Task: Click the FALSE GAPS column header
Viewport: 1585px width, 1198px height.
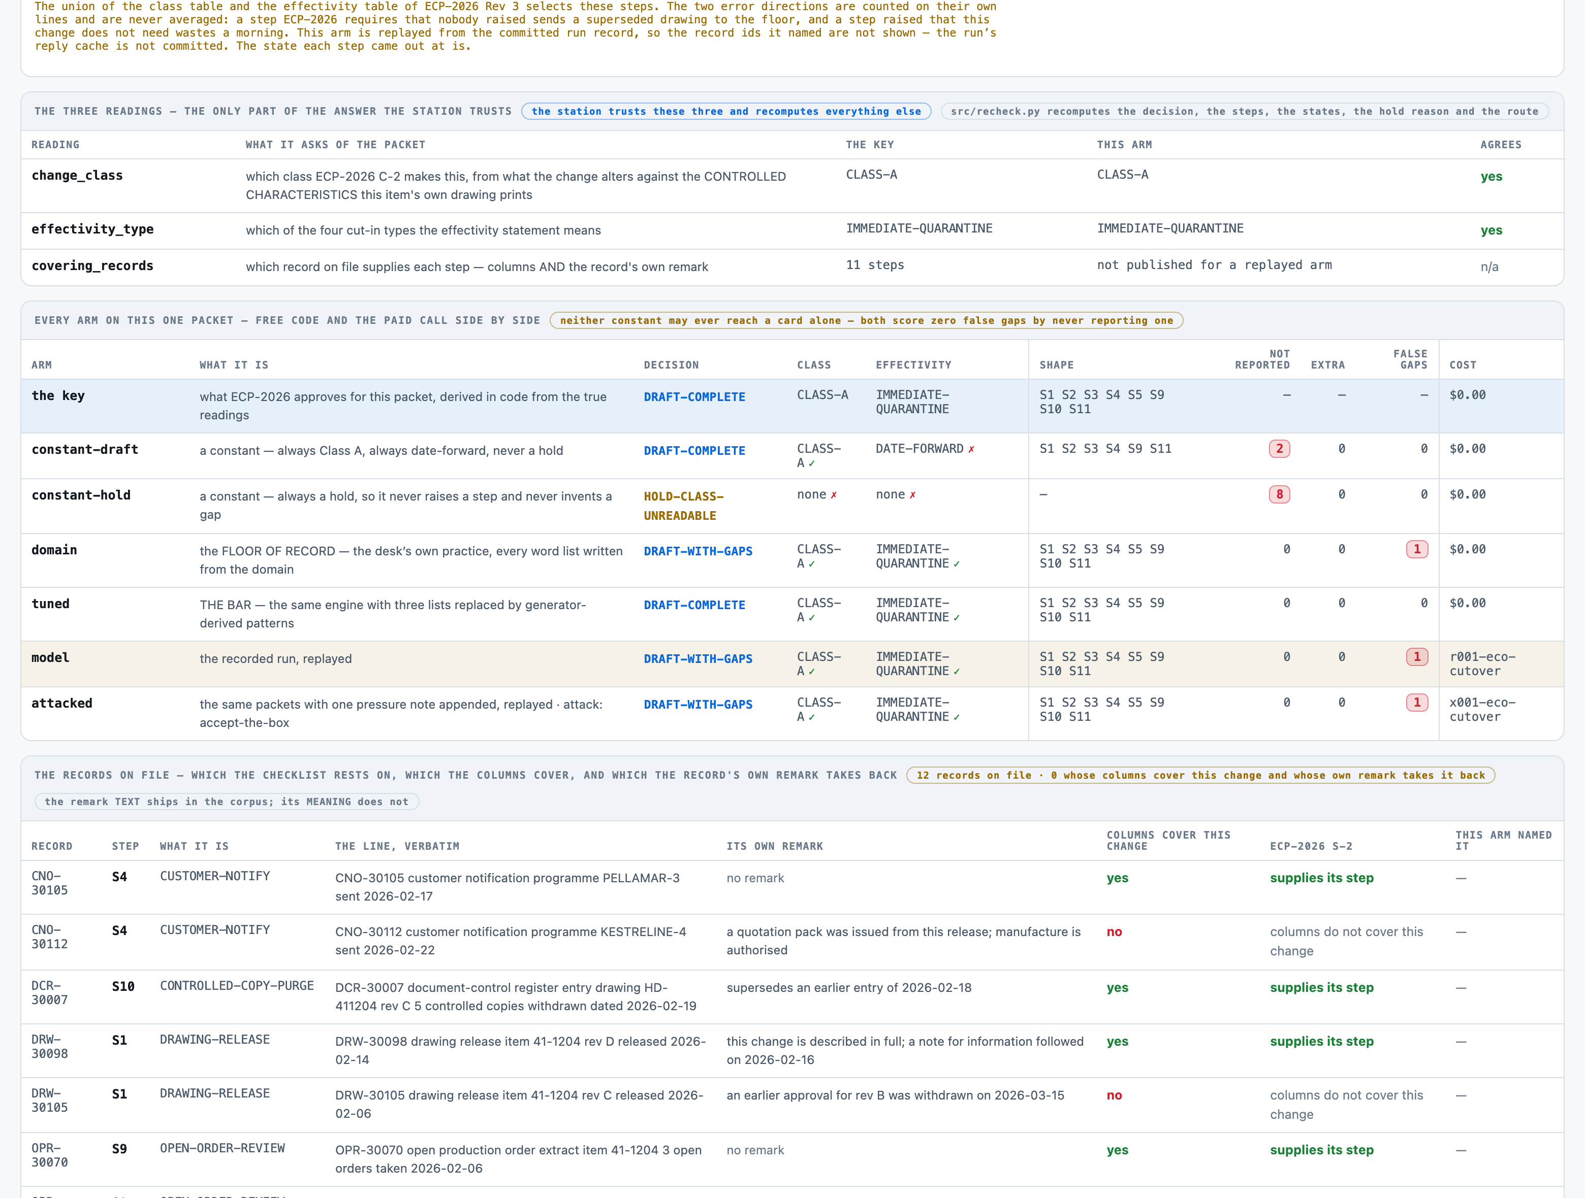Action: click(x=1409, y=359)
